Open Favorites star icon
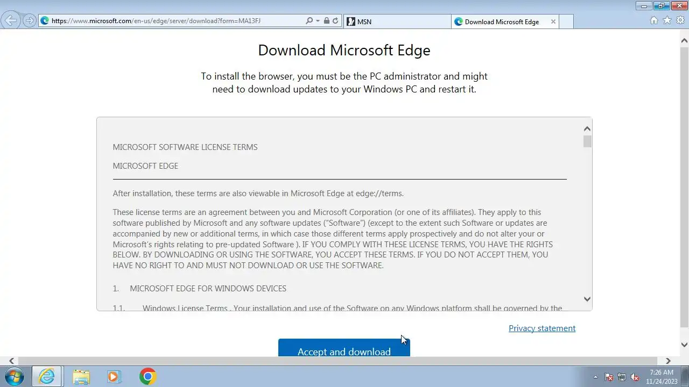The height and width of the screenshot is (387, 689). 667,20
